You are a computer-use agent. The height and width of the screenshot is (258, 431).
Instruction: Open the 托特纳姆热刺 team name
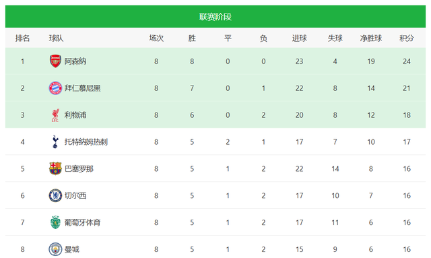[86, 141]
